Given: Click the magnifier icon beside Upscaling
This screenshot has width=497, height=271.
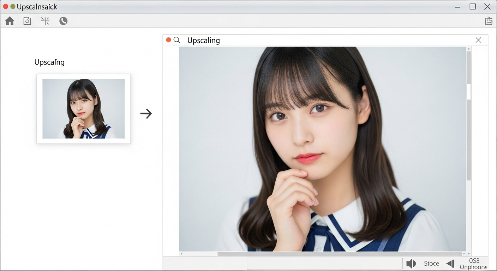Looking at the screenshot, I should (177, 40).
